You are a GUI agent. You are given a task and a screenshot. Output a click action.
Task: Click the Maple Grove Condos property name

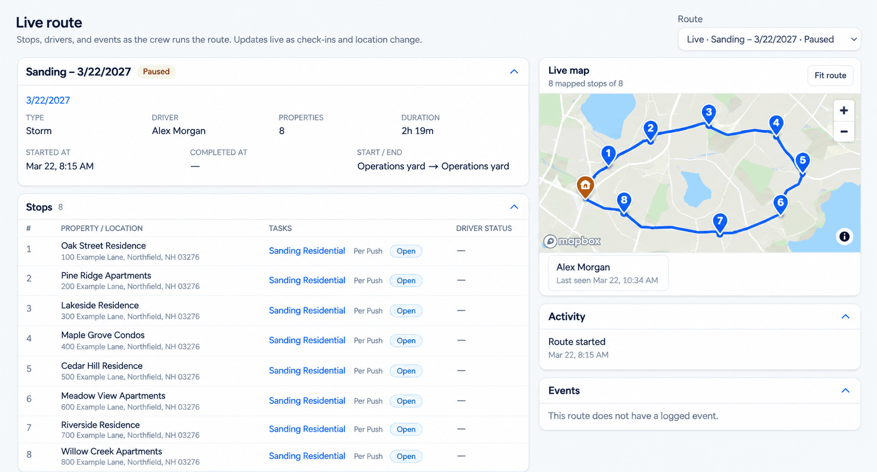(103, 335)
